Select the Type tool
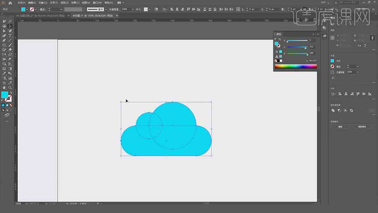This screenshot has height=213, width=378. [x=10, y=36]
